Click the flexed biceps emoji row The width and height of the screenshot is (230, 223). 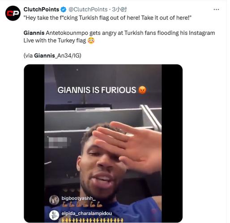pos(82,205)
